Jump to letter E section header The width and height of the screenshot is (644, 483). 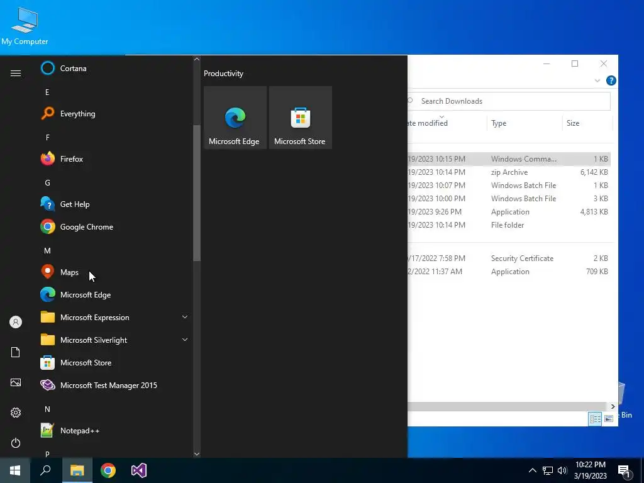47,92
